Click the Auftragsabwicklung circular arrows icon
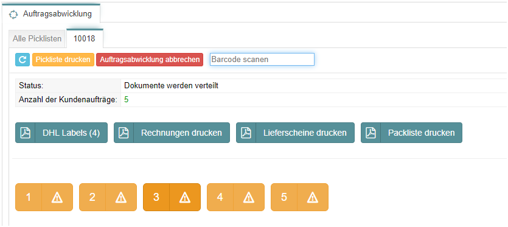The image size is (508, 227). coord(13,14)
